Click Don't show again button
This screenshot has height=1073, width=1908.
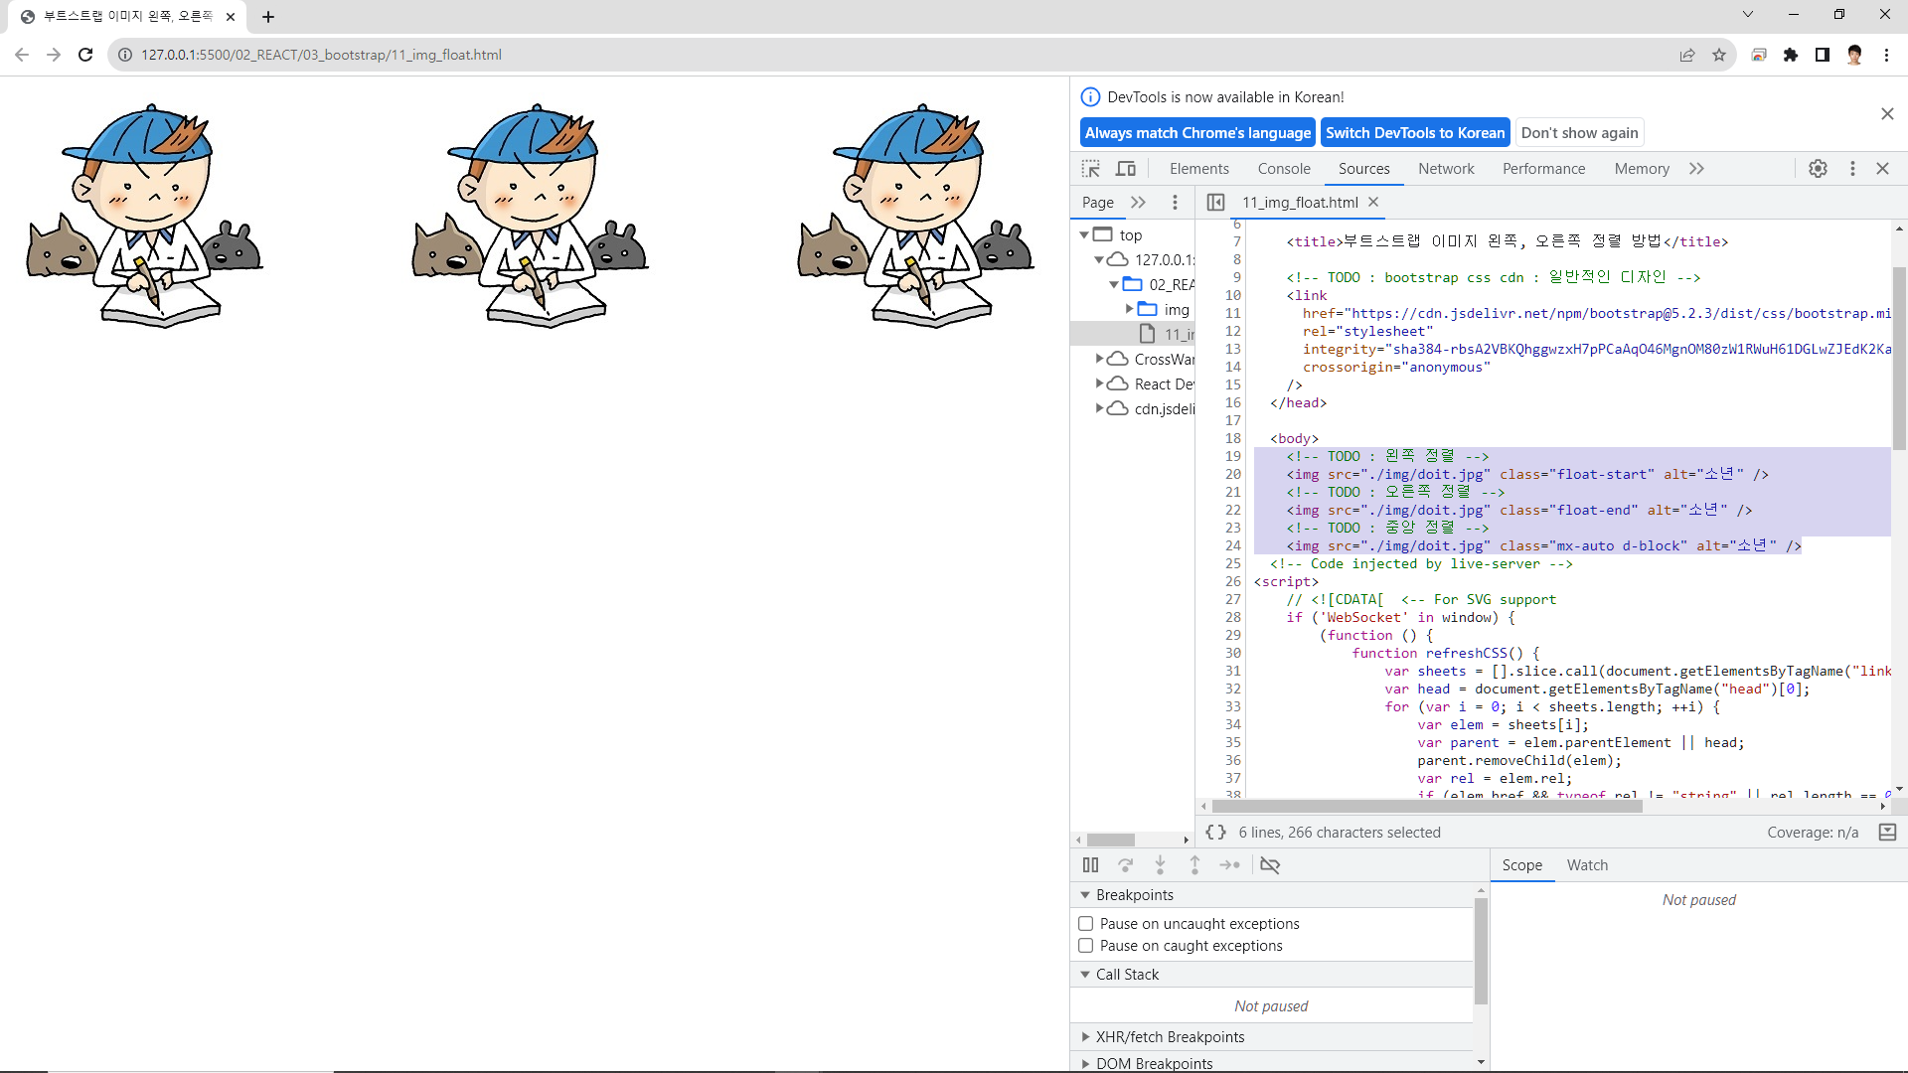tap(1579, 133)
